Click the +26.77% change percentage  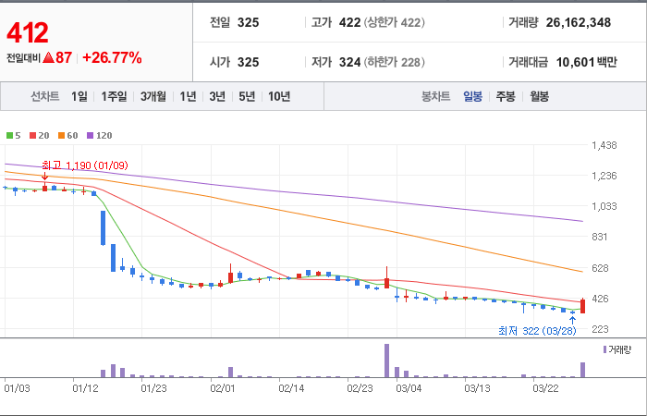(x=112, y=57)
